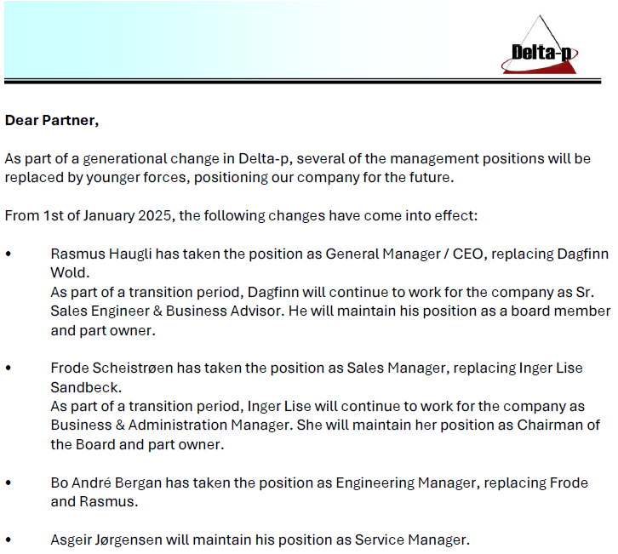Click the name "Frode Scheistrøen"

[112, 368]
